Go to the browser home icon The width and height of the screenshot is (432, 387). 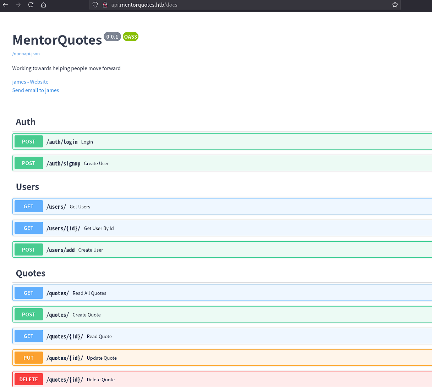point(43,5)
